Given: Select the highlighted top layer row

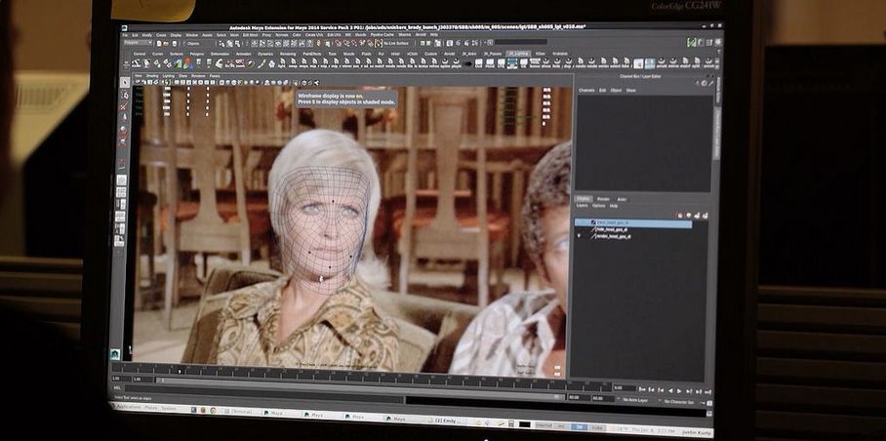Looking at the screenshot, I should tap(633, 223).
